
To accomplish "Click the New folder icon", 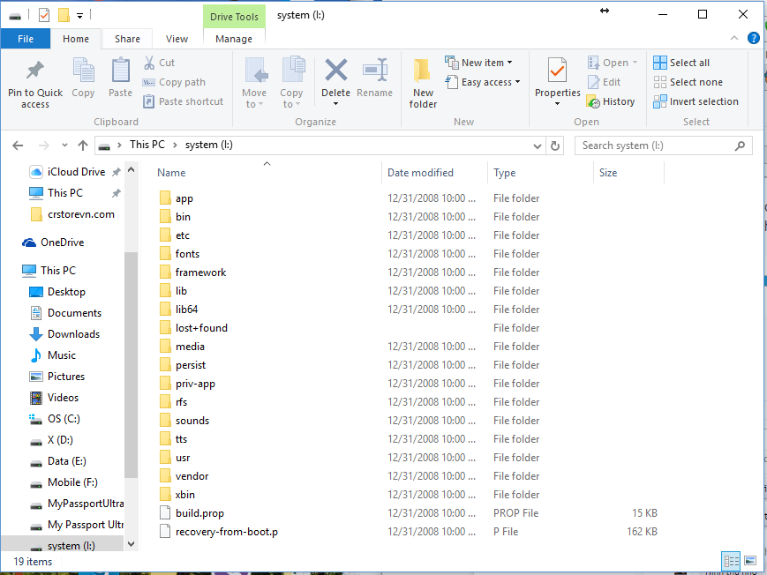I will (423, 71).
